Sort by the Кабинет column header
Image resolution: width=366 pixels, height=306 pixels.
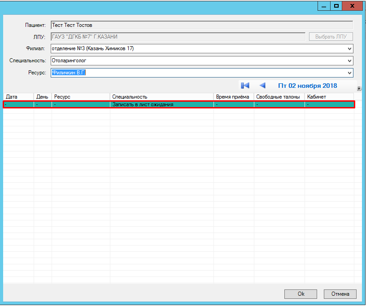[x=329, y=97]
